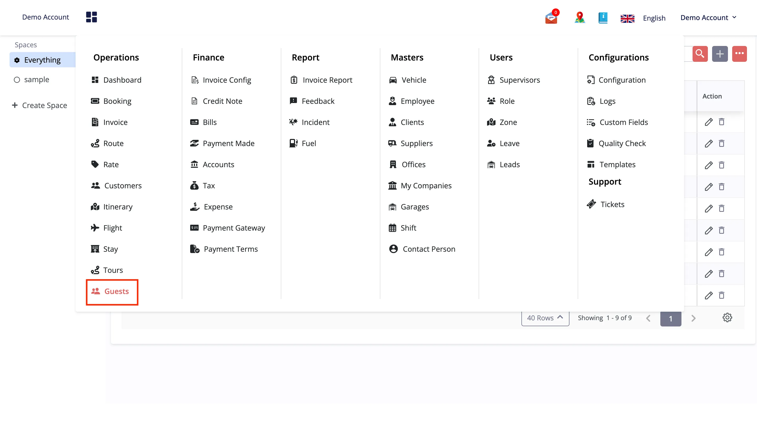The image size is (757, 430).
Task: Open Accounts menu item
Action: click(x=212, y=165)
